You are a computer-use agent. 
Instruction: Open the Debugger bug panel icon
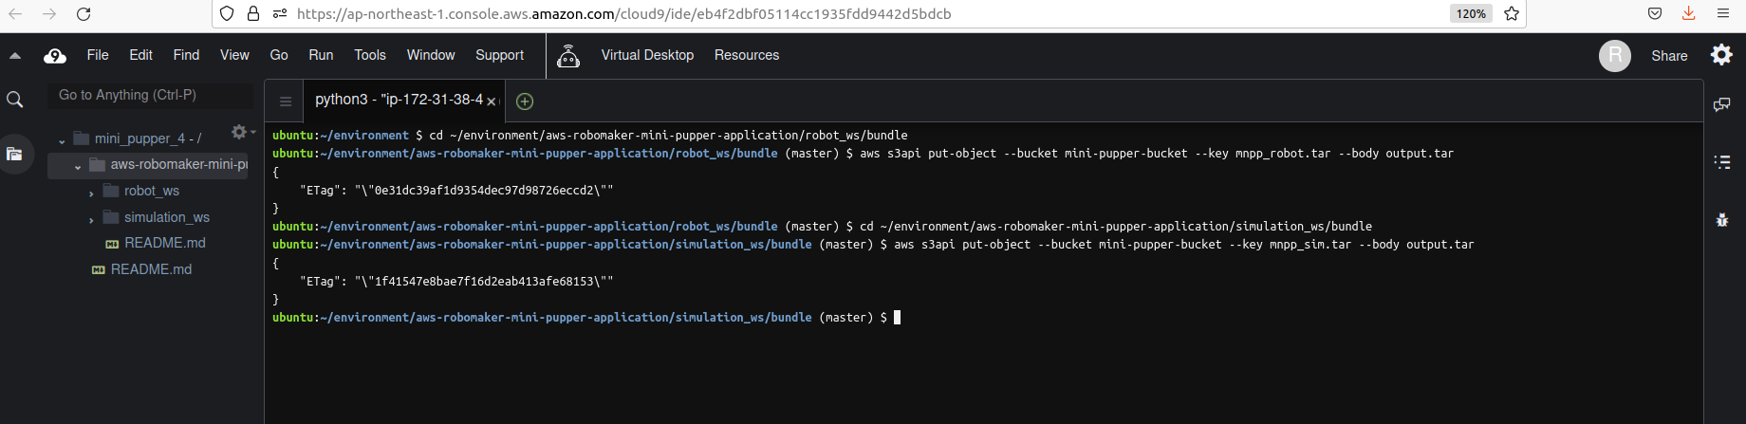[1722, 220]
